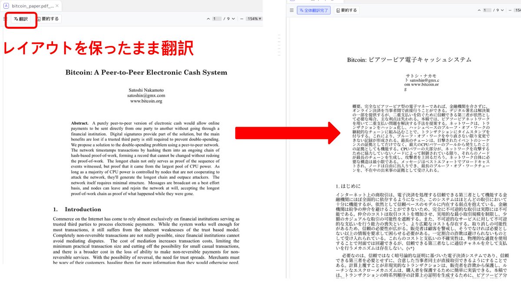Screen dimensions: 521x305
Task: Click the '1. はじめに' heading
Action: click(x=349, y=186)
